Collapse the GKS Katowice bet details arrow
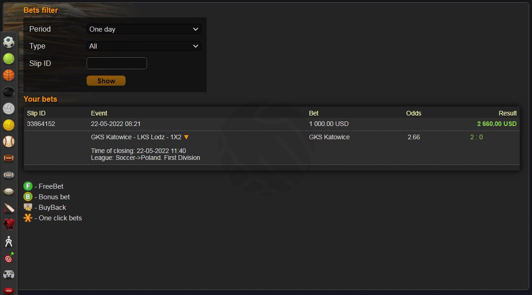 pyautogui.click(x=186, y=137)
